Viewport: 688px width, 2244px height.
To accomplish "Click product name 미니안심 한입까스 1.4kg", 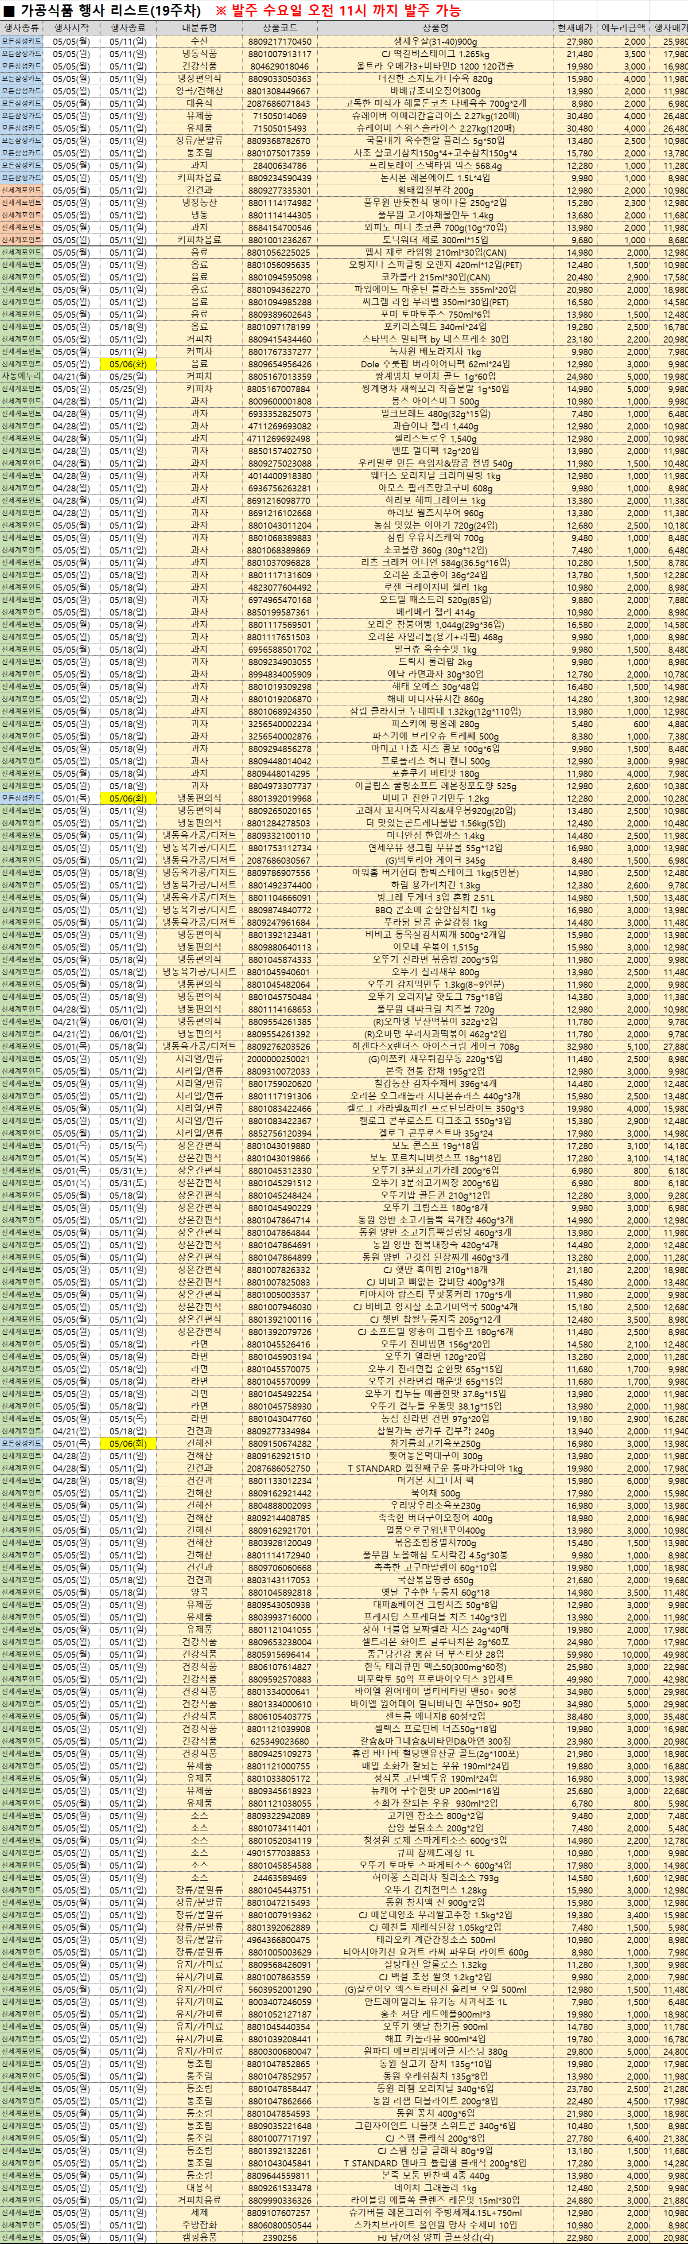I will click(435, 835).
